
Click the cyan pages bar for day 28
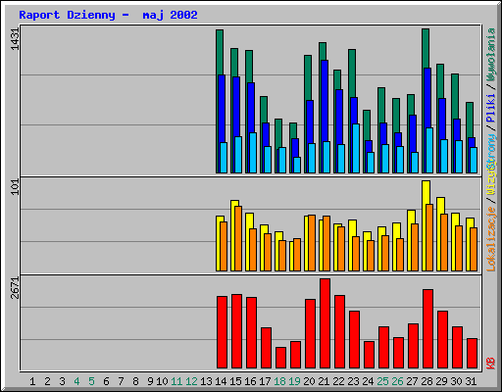(429, 150)
